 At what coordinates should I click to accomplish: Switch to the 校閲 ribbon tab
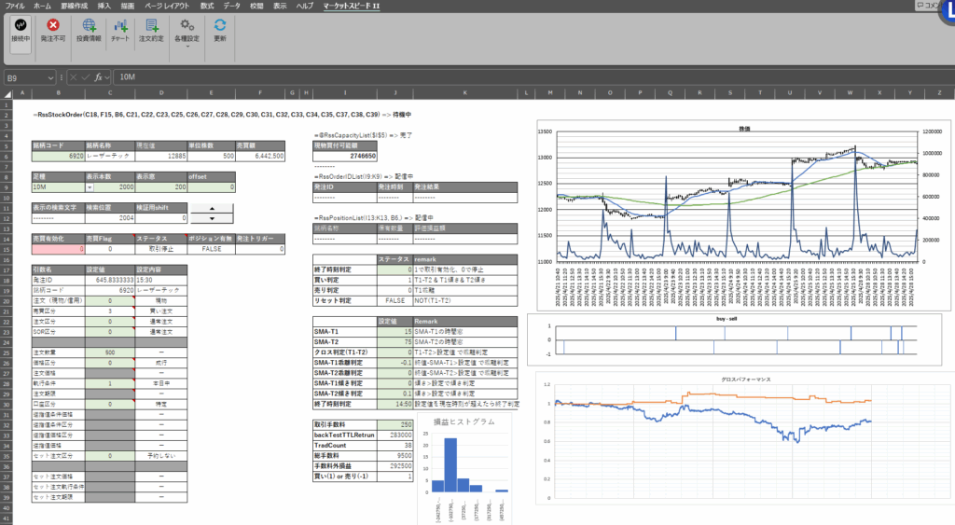pyautogui.click(x=256, y=6)
